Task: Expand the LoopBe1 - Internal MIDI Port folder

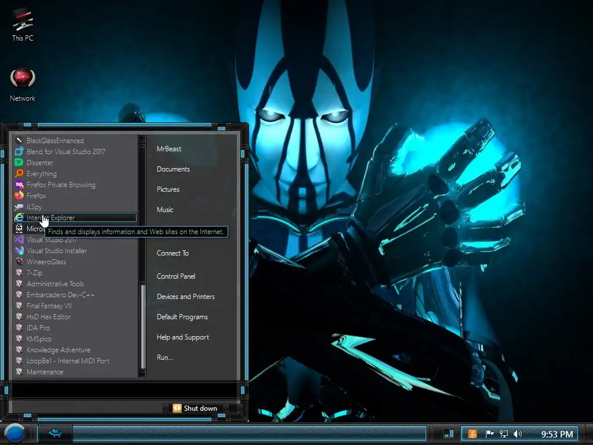Action: (75, 361)
